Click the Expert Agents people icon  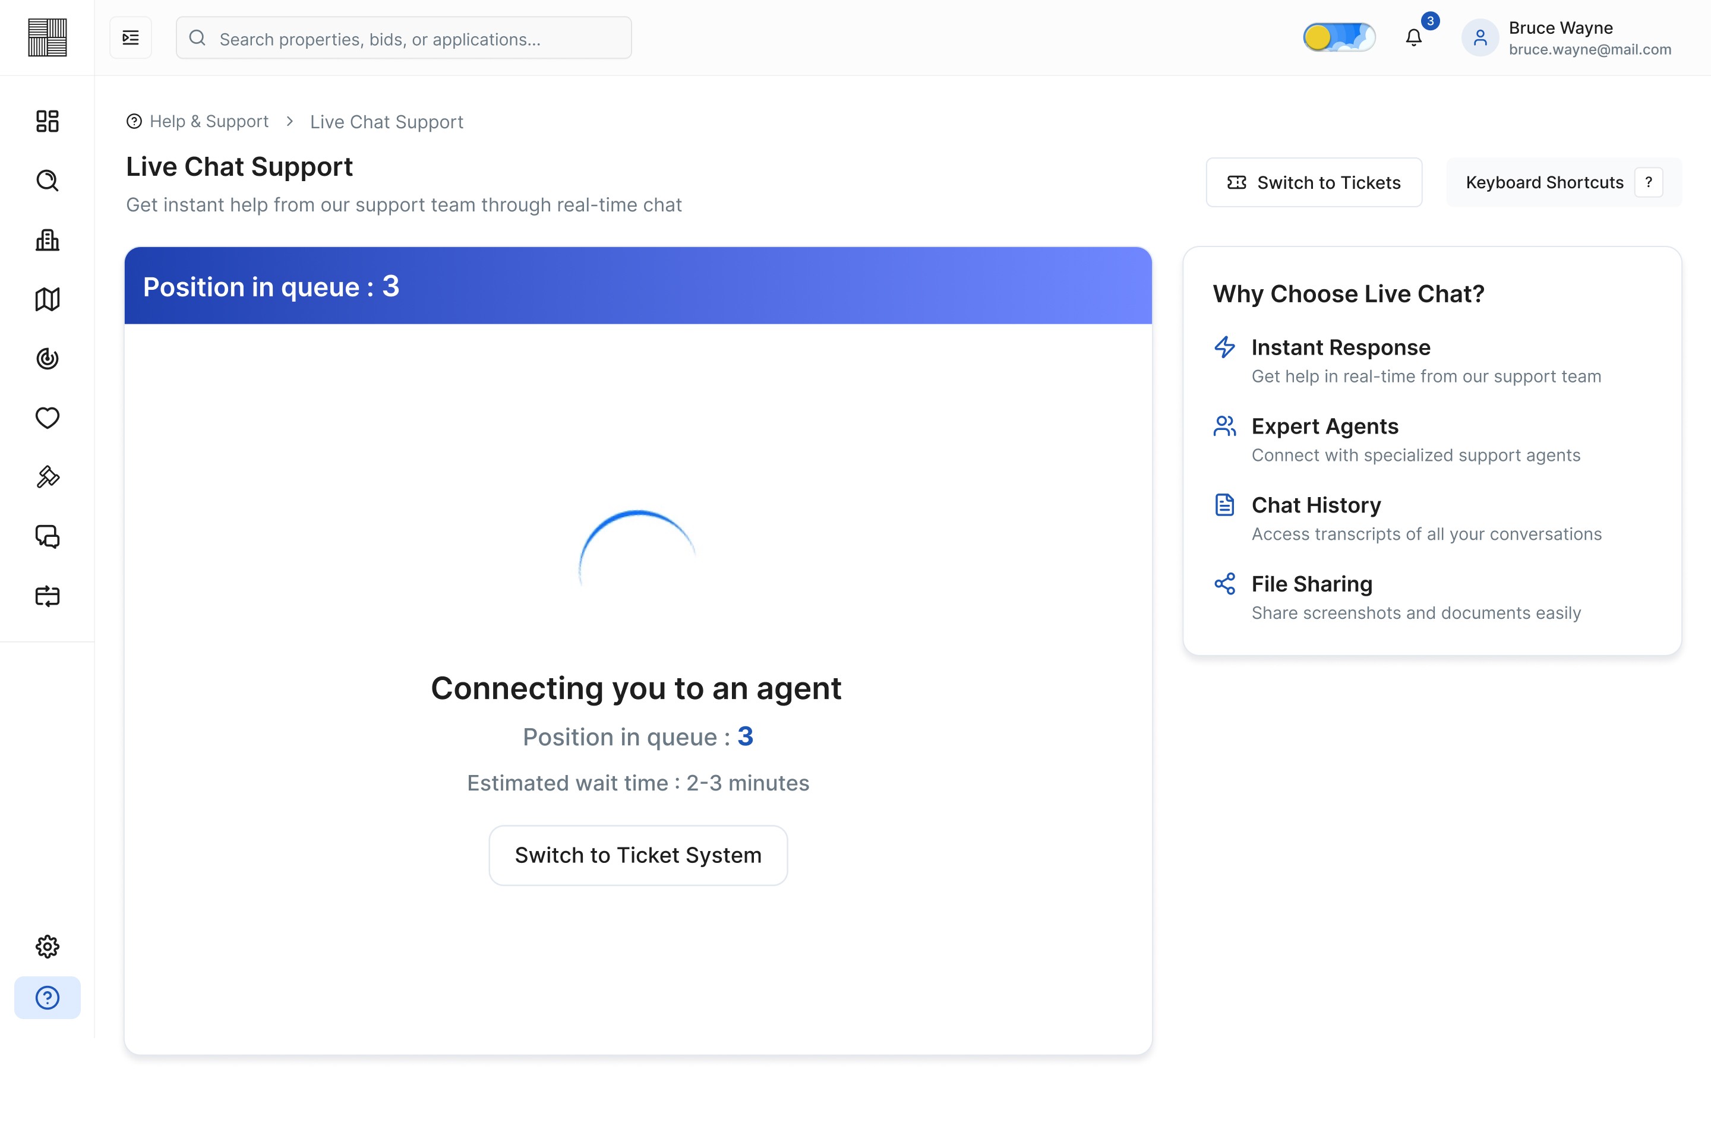[x=1225, y=426]
